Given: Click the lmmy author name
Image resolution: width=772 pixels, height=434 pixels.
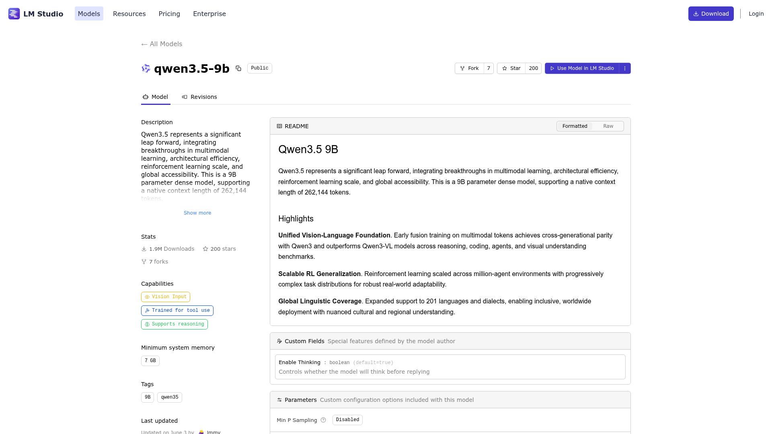Looking at the screenshot, I should point(214,432).
